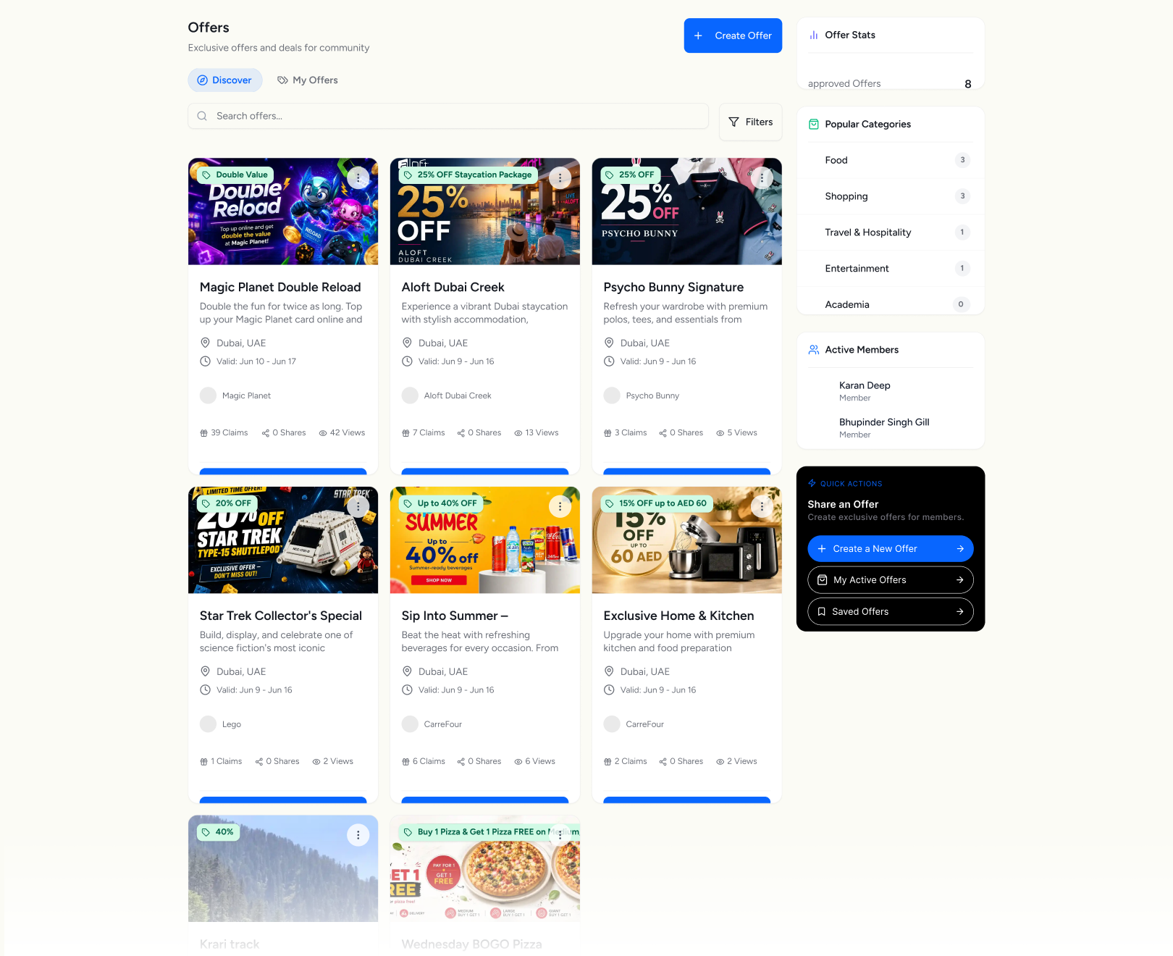The image size is (1173, 956).
Task: Click the CarreFour avatar on Exclusive Home & Kitchen card
Action: (x=612, y=724)
